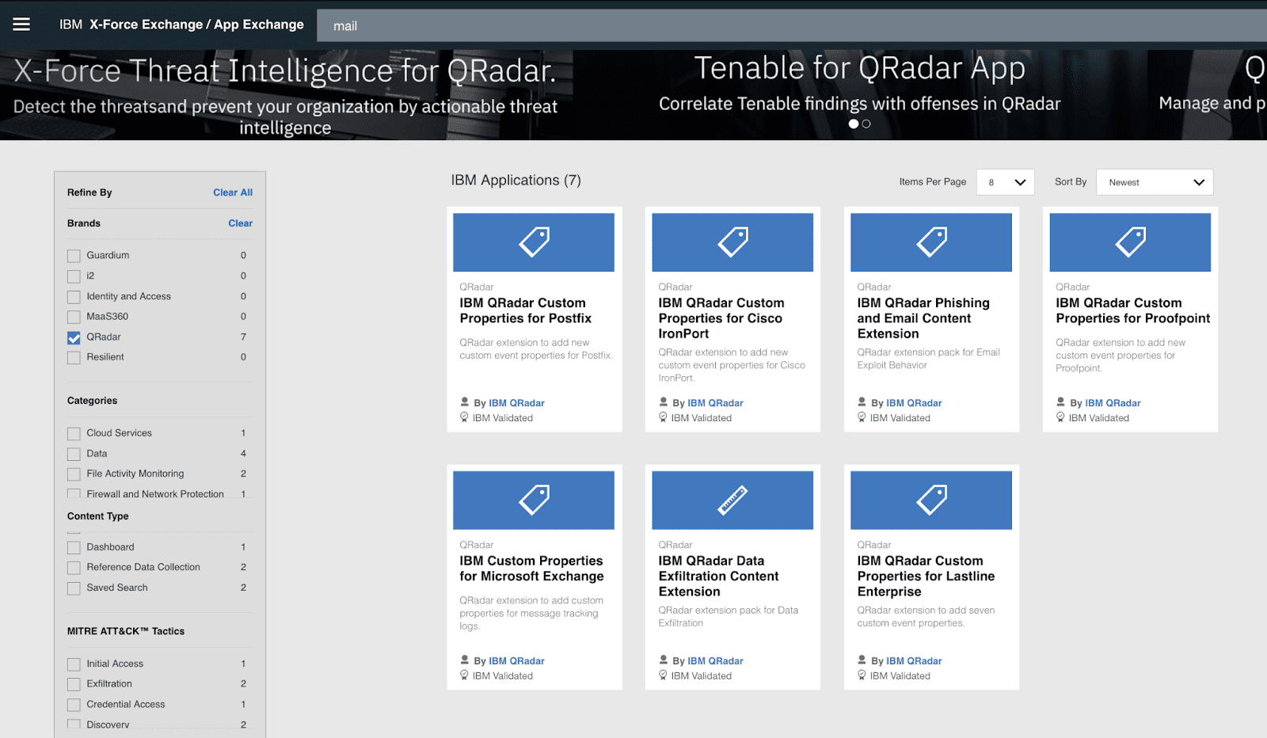Open the Items Per Page dropdown
Screen dimensions: 1267x738
[x=1005, y=182]
